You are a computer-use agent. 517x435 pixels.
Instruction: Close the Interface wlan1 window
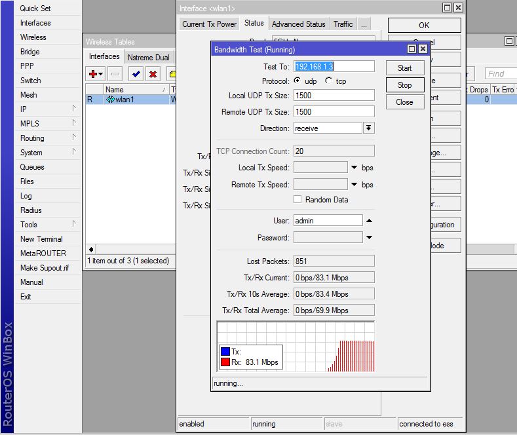click(x=458, y=8)
